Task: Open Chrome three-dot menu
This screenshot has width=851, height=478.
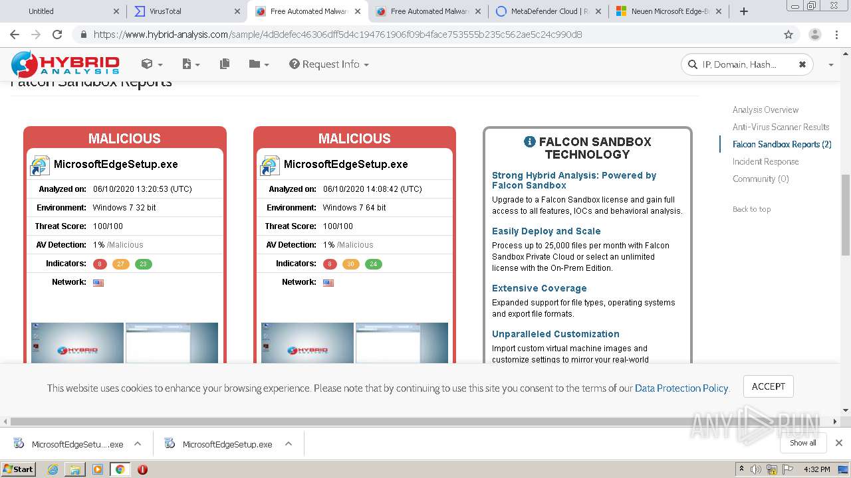Action: (836, 35)
